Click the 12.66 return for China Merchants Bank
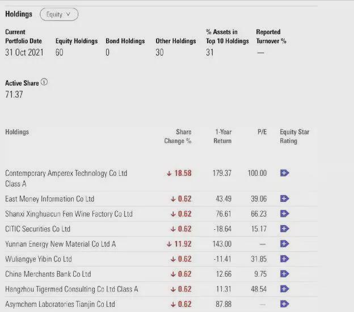 pyautogui.click(x=224, y=274)
